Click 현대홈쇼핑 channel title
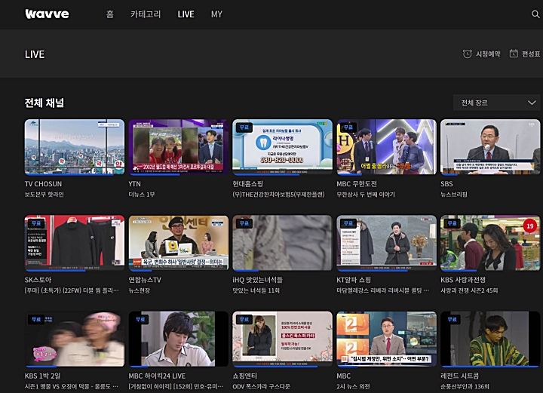This screenshot has width=543, height=393. pyautogui.click(x=247, y=184)
